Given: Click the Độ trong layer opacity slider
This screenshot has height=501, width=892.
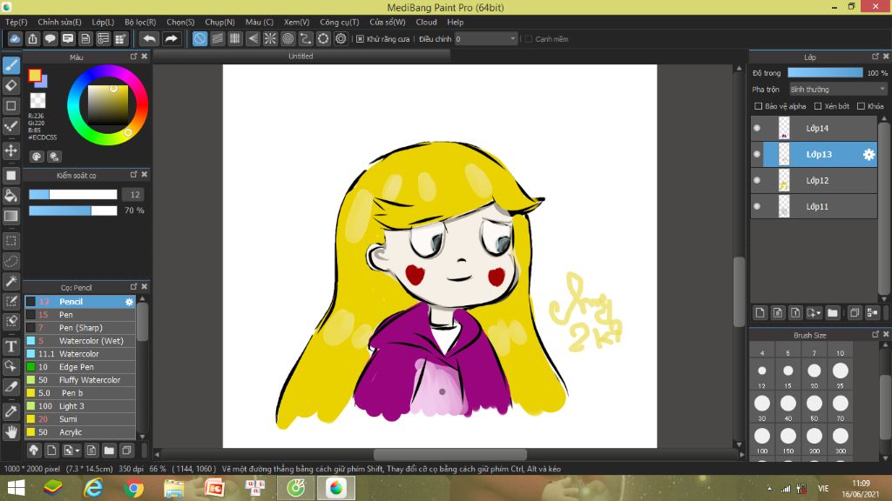Looking at the screenshot, I should click(x=825, y=73).
